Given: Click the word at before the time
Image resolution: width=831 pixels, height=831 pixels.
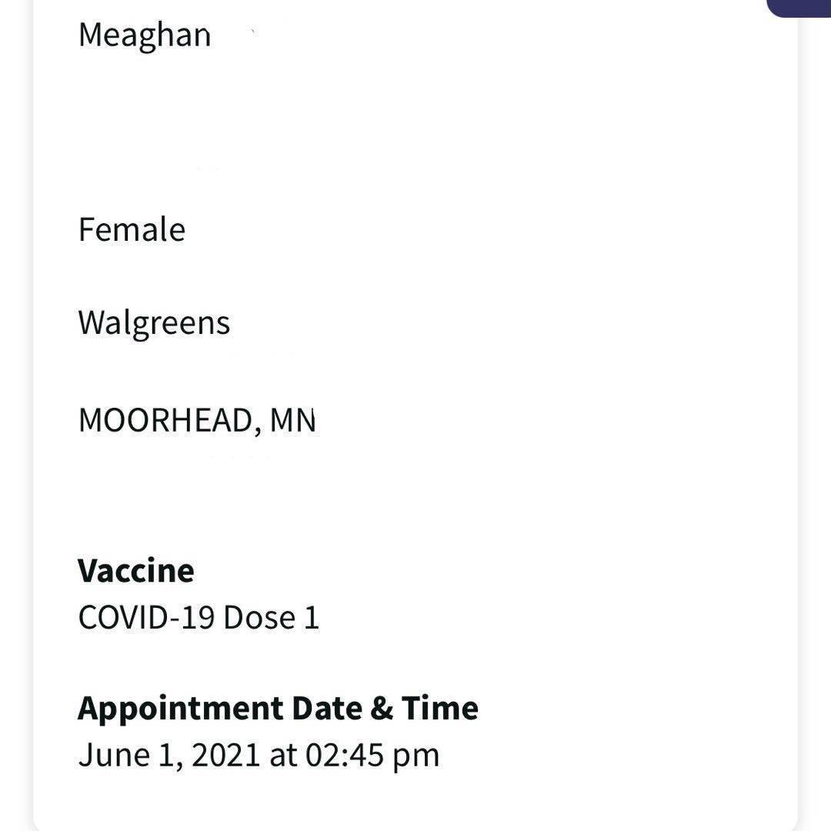Looking at the screenshot, I should [x=282, y=755].
